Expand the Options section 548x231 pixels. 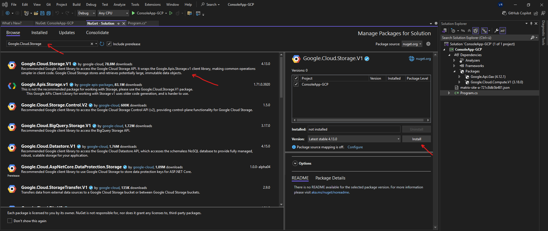295,163
